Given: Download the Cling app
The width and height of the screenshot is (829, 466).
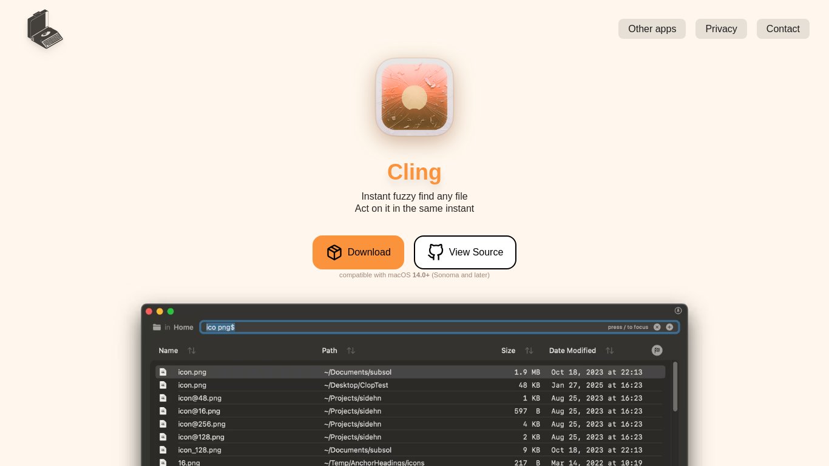Looking at the screenshot, I should coord(358,252).
